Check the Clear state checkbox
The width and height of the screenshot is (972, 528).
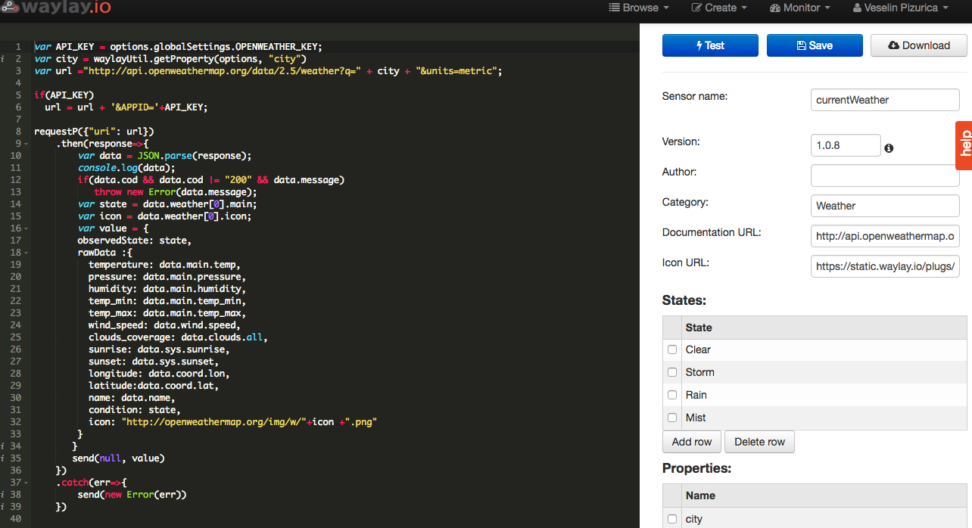(672, 349)
